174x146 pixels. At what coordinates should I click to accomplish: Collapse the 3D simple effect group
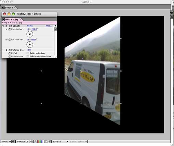(x=3, y=26)
